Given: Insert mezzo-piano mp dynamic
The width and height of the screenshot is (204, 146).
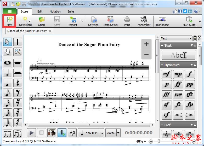Looking at the screenshot, I should click(178, 74).
